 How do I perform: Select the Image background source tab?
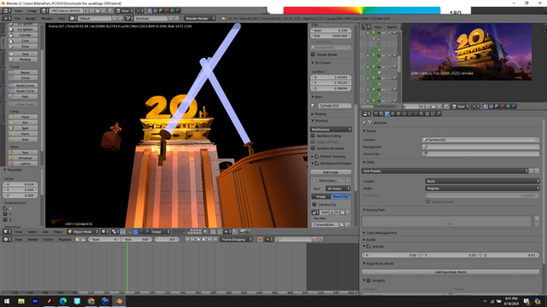[x=321, y=197]
